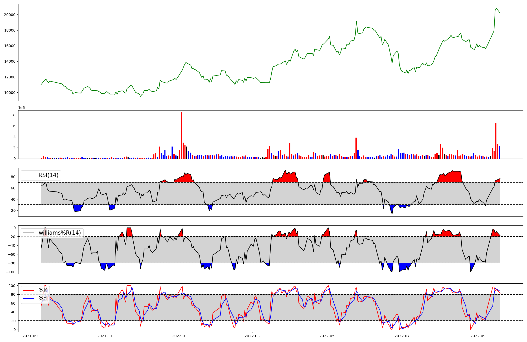Screen dimensions: 527x342
Task: Click the 2021-09 x-axis date label
Action: pyautogui.click(x=30, y=336)
